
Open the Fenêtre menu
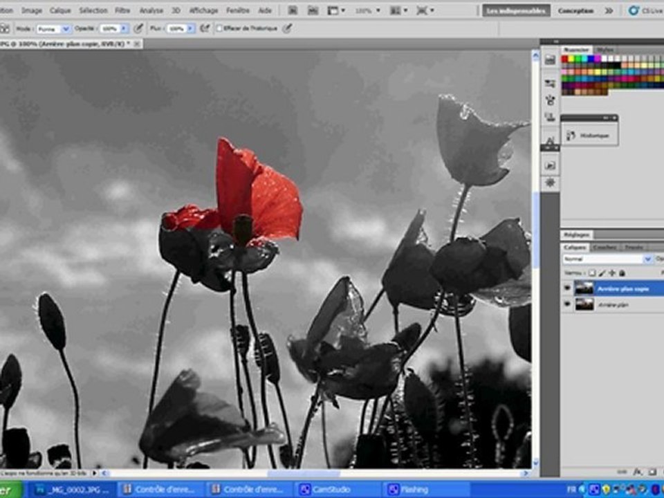coord(237,10)
